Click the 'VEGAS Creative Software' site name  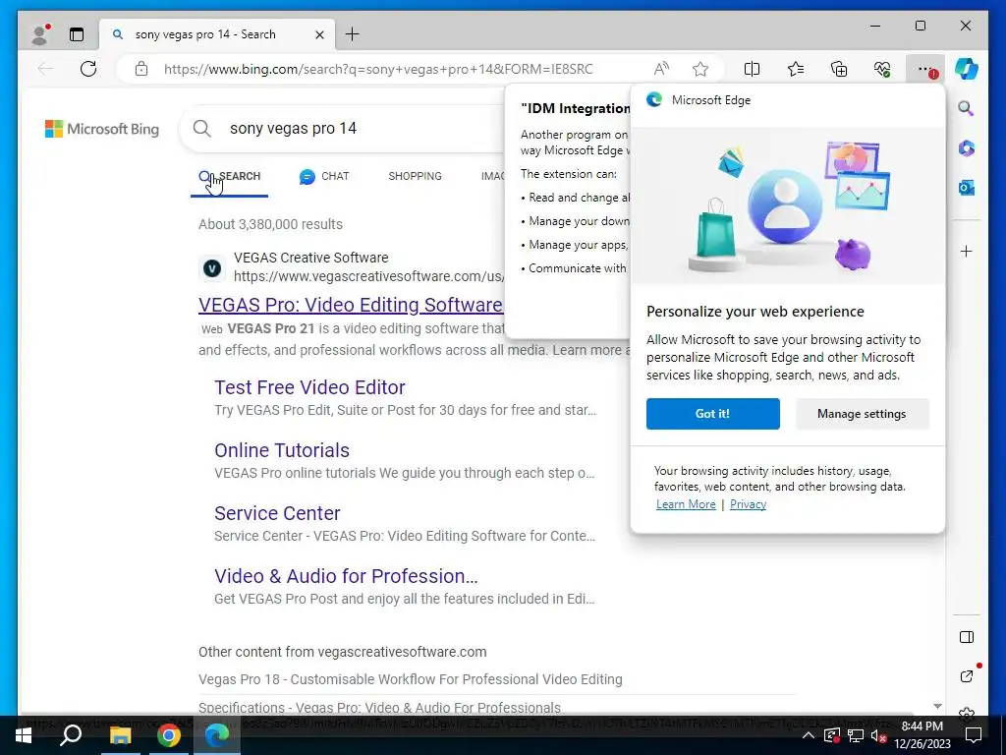310,258
